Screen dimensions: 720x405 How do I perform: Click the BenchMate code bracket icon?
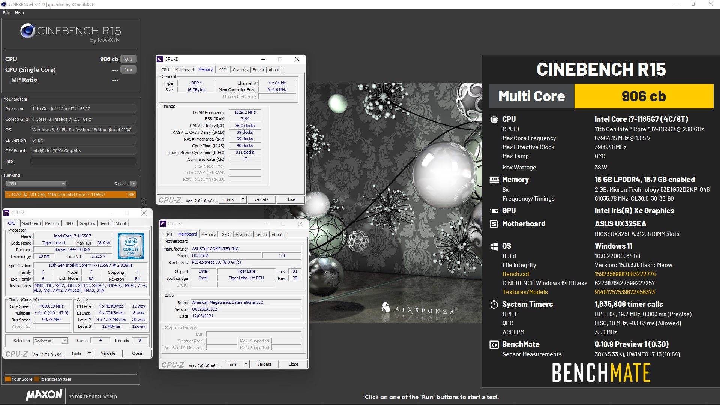(x=494, y=345)
